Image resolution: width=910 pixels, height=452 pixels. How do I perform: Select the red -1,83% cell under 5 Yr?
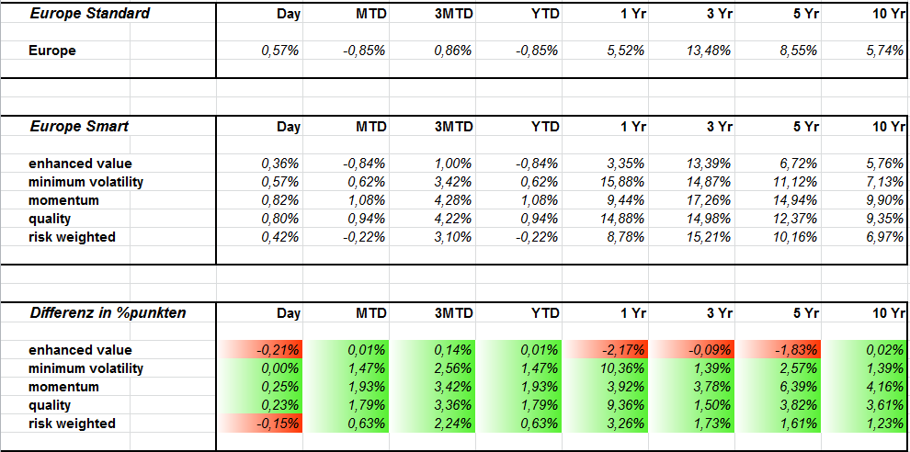click(798, 350)
